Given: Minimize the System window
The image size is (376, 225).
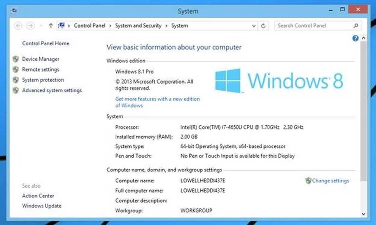Looking at the screenshot, I should [x=331, y=10].
